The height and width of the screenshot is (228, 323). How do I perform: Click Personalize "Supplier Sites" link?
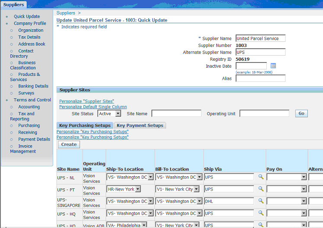tap(86, 101)
